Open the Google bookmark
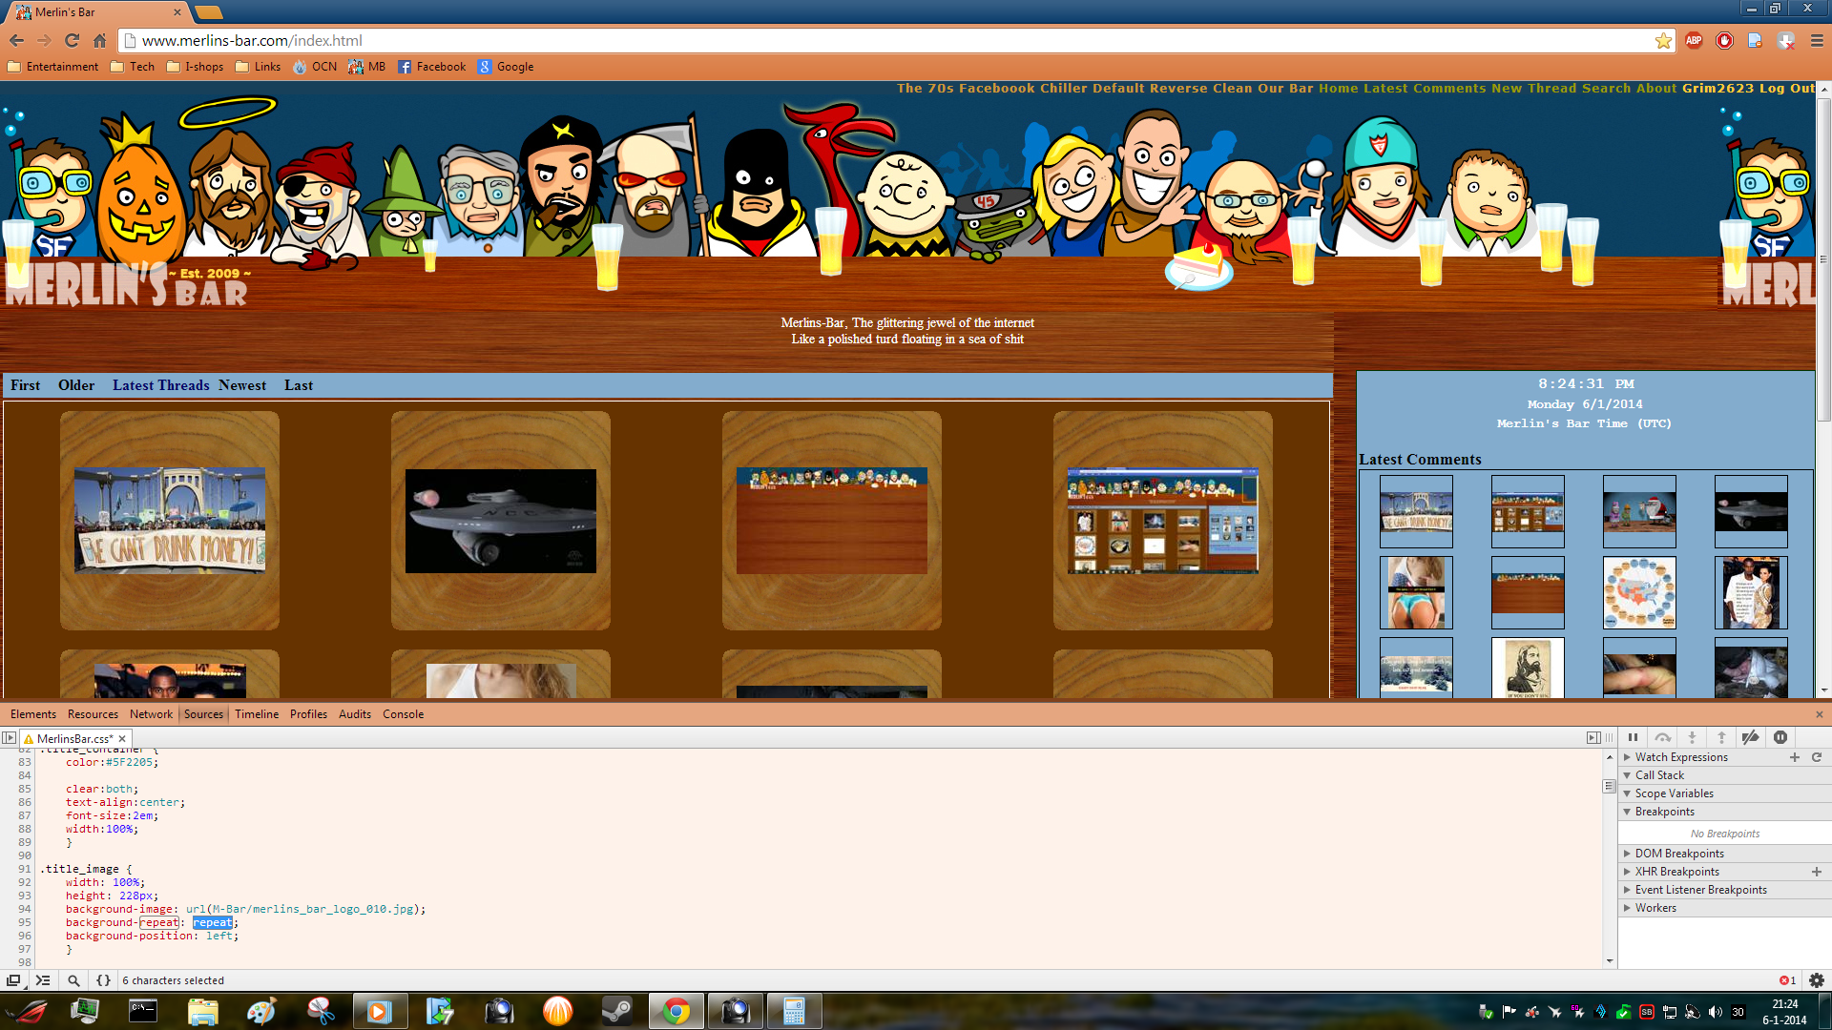 click(506, 67)
